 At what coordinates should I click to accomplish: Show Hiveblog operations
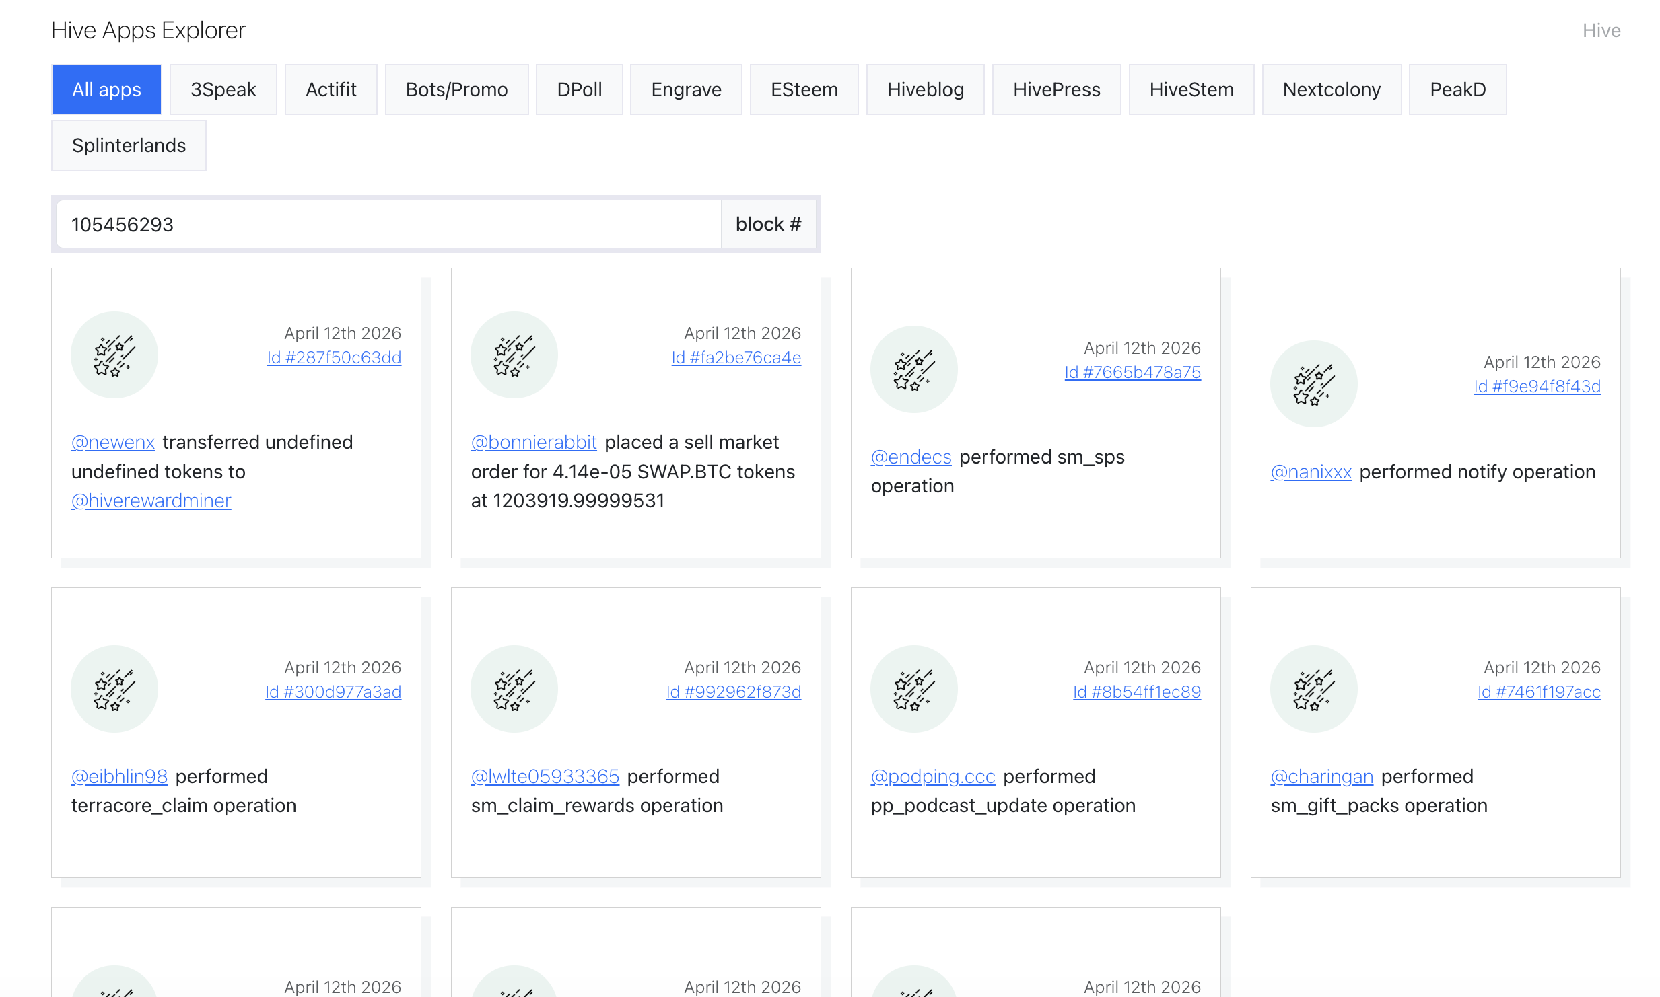tap(926, 89)
